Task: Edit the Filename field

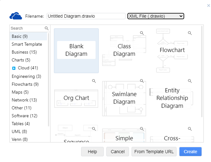Action: point(86,16)
